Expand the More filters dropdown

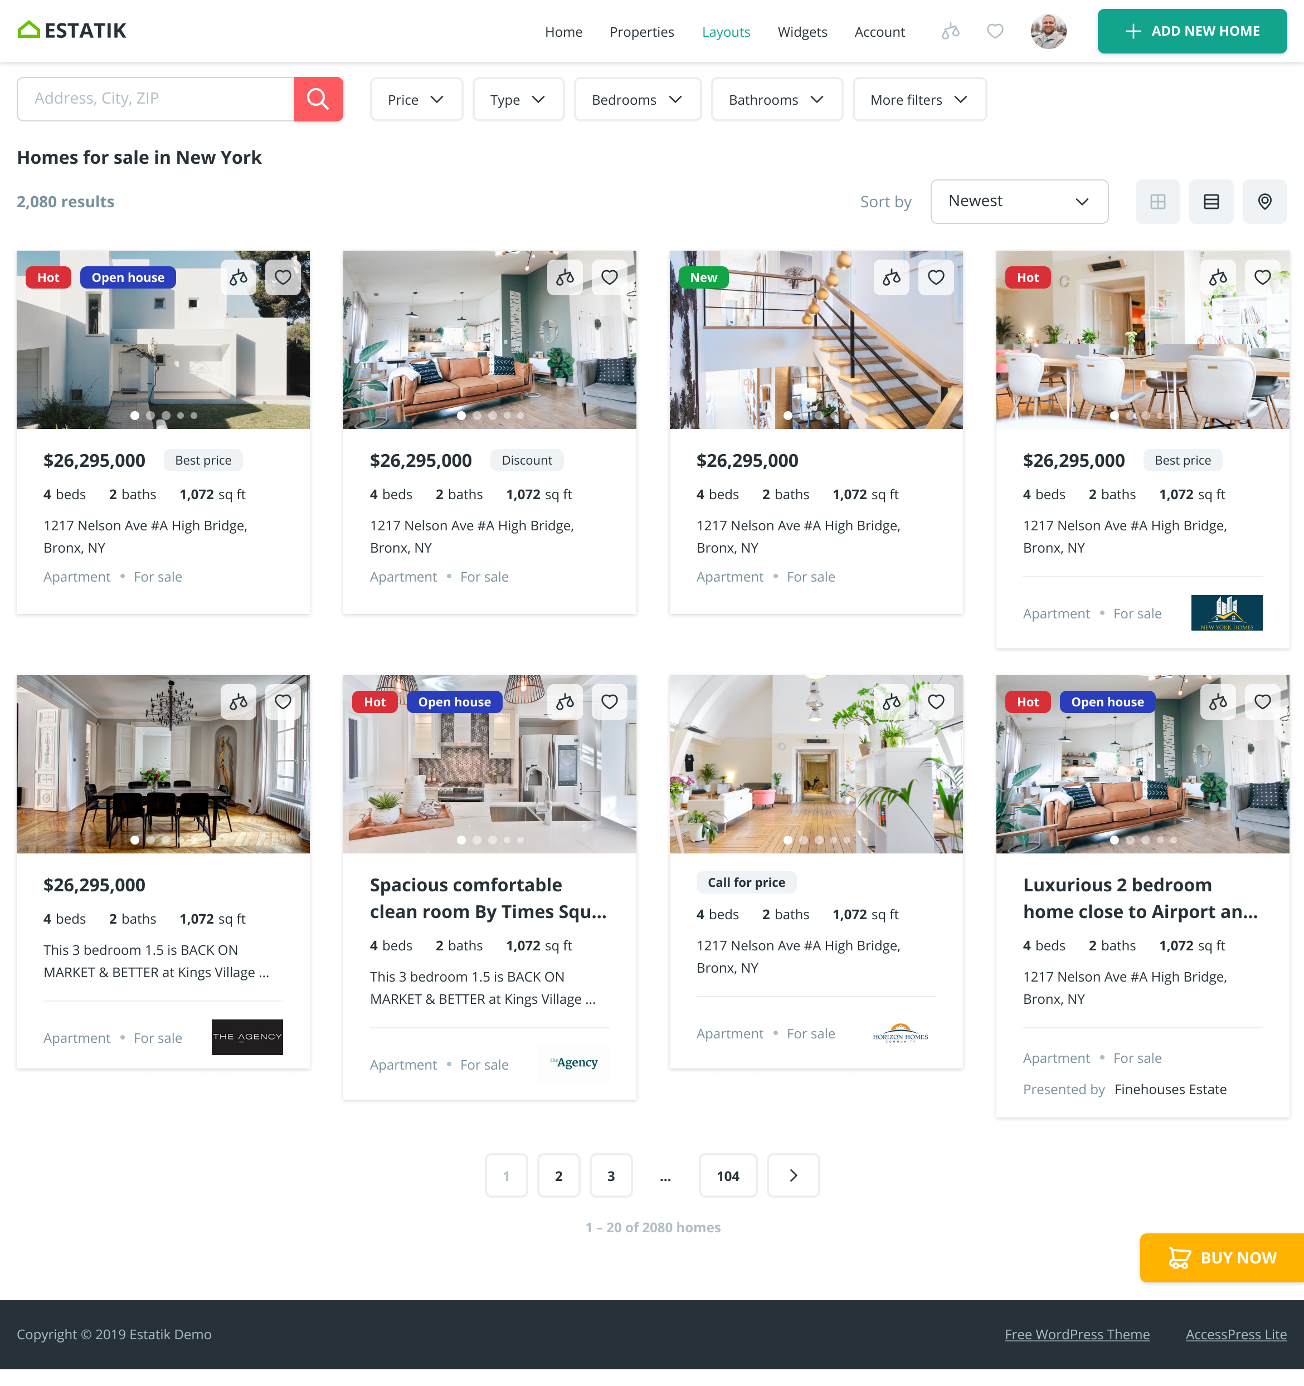919,100
